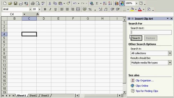Save the workbook with the floppy icon
This screenshot has width=174, height=98.
point(15,4)
